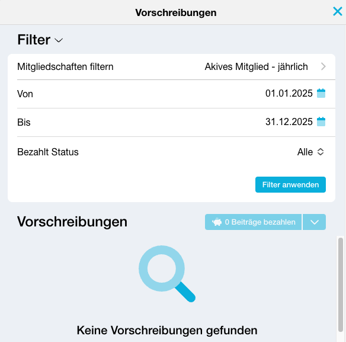Click the Filter heading text
The width and height of the screenshot is (346, 342).
[x=34, y=40]
